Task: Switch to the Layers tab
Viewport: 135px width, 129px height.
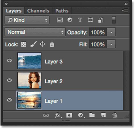Action: click(14, 11)
